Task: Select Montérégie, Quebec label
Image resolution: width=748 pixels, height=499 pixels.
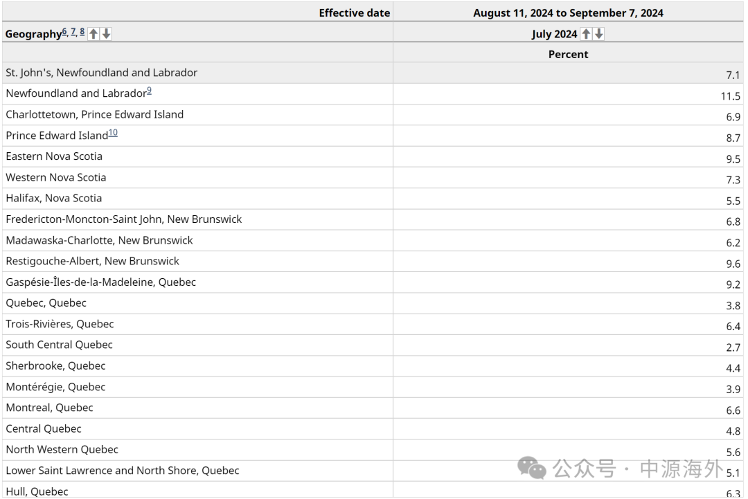Action: coord(55,386)
